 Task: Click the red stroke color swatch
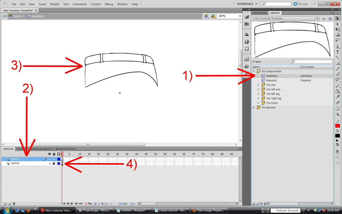pyautogui.click(x=337, y=126)
